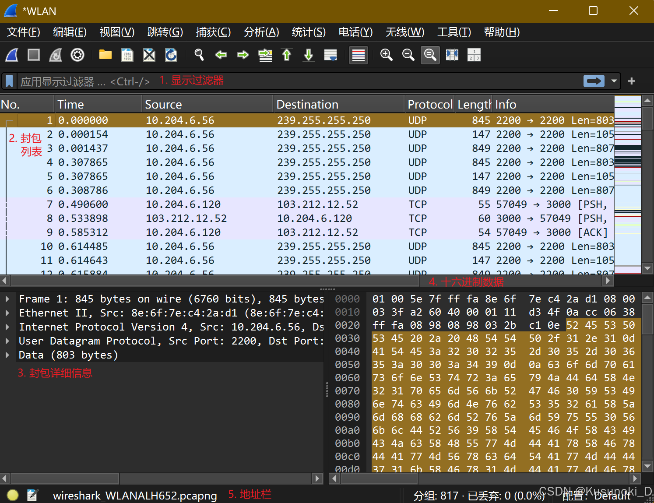Sort packets by Protocol column header
Image resolution: width=654 pixels, height=503 pixels.
(x=430, y=104)
